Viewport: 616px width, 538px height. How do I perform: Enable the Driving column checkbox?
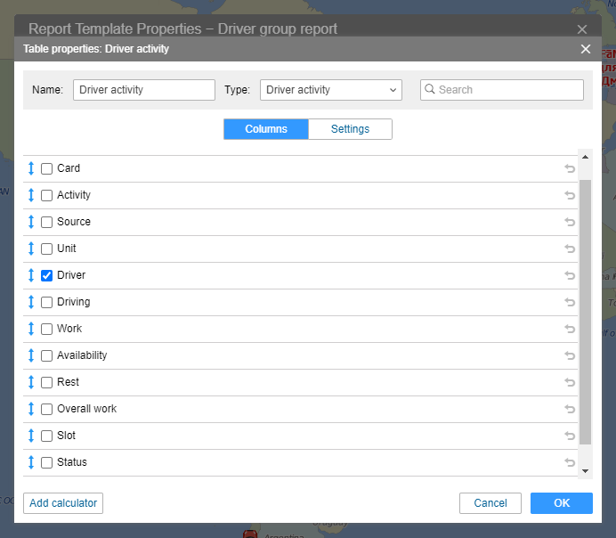47,302
